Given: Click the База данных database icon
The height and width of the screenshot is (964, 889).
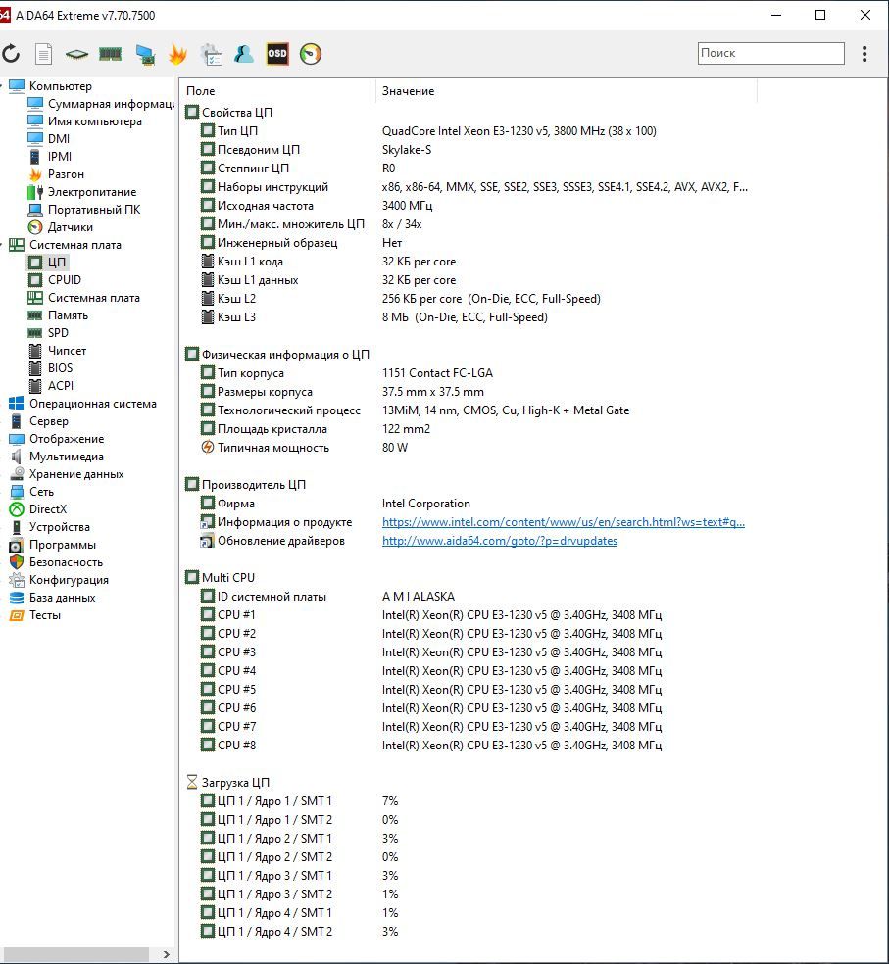Looking at the screenshot, I should (x=17, y=598).
